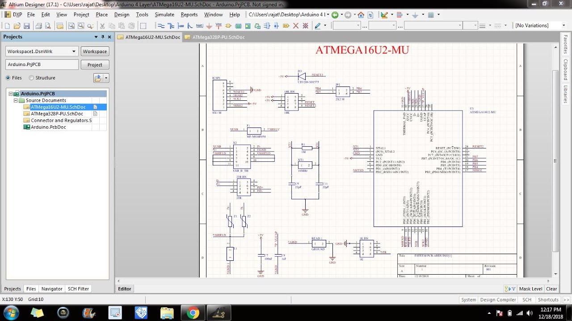This screenshot has height=321, width=572.
Task: Switch to the Navigator panel tab
Action: point(52,289)
